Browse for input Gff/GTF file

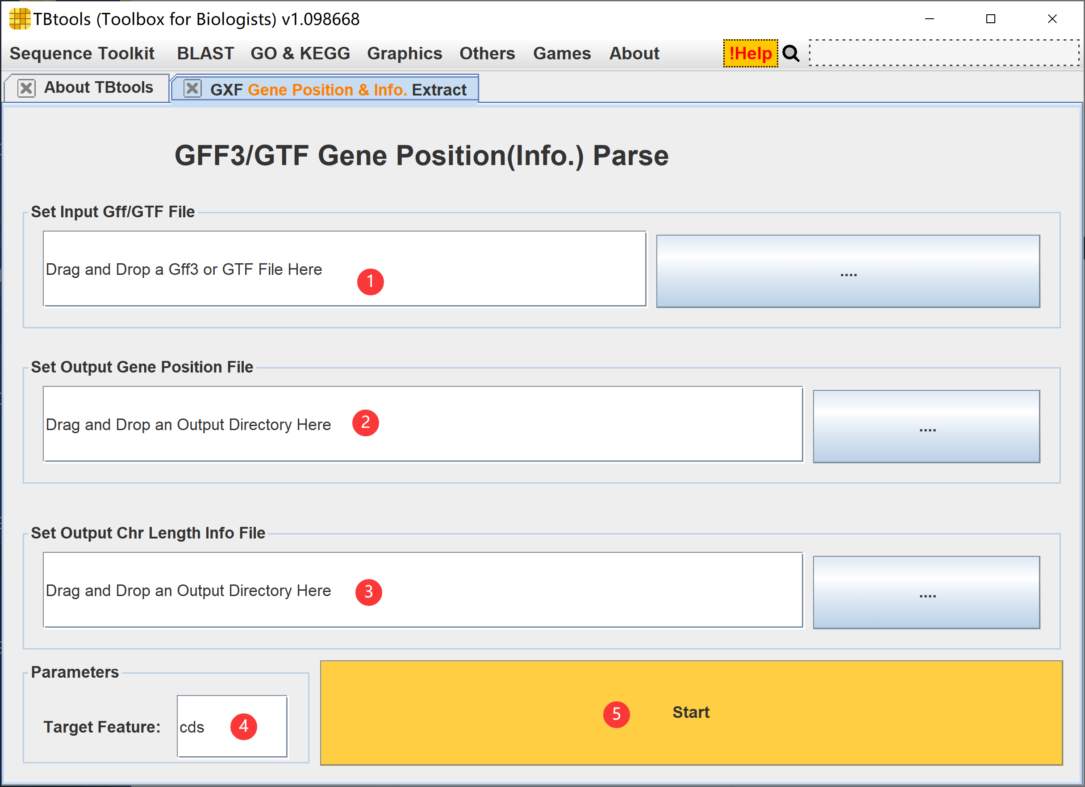click(x=848, y=271)
